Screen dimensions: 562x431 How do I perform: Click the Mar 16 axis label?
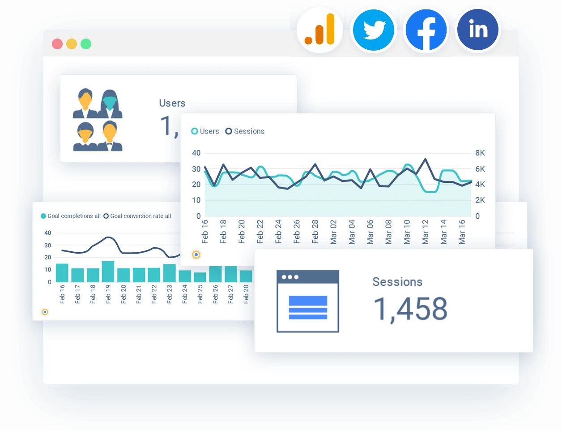(x=462, y=232)
